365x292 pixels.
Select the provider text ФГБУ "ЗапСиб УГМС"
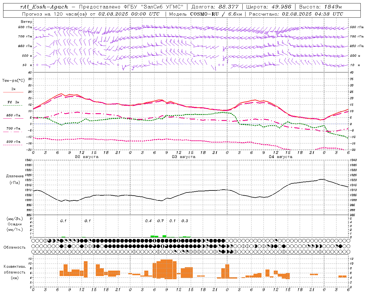tap(154, 7)
